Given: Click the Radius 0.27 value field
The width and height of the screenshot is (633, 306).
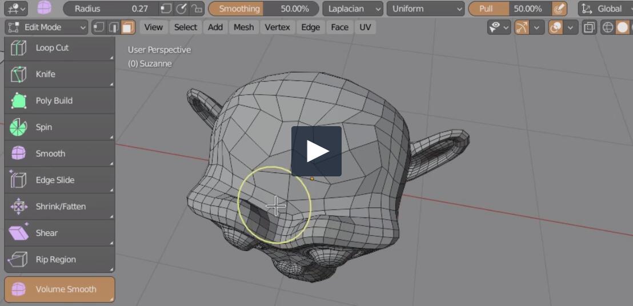Looking at the screenshot, I should click(111, 9).
